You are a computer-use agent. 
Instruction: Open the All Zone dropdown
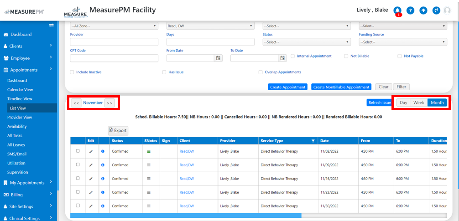pyautogui.click(x=114, y=26)
